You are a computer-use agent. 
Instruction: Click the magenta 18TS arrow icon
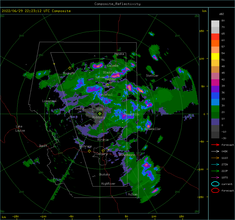[x=215, y=178]
